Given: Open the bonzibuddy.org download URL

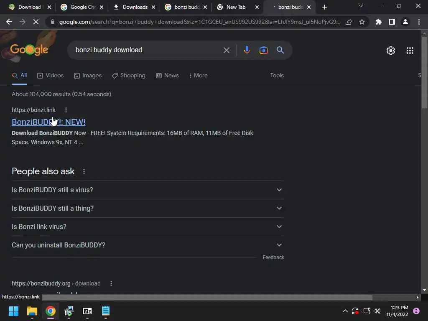Looking at the screenshot, I should coord(56,284).
